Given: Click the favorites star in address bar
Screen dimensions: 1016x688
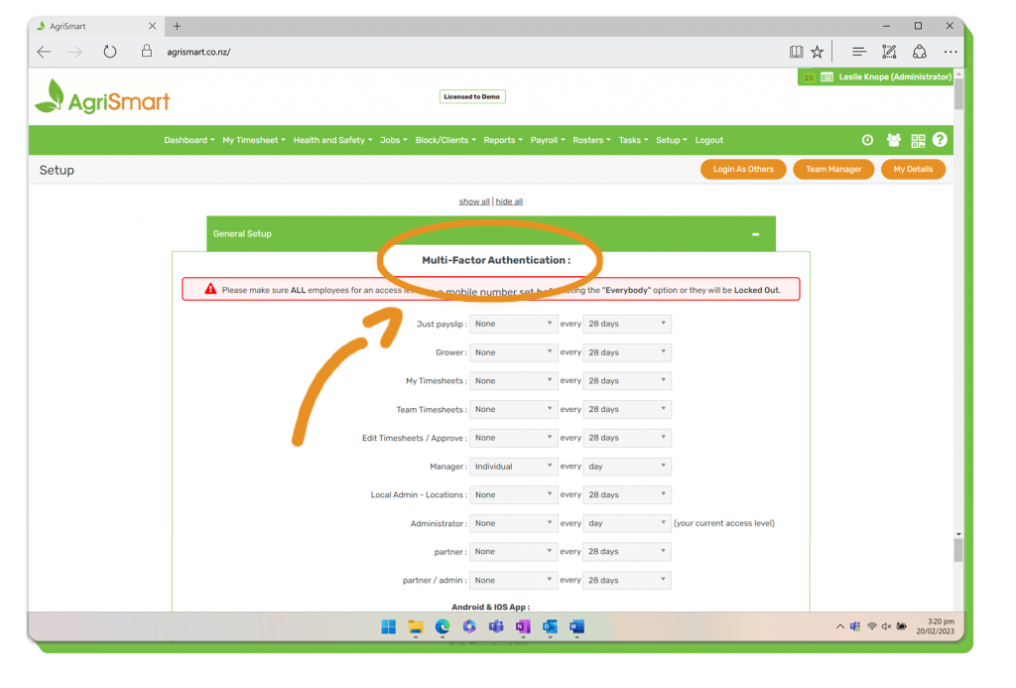Looking at the screenshot, I should (817, 52).
